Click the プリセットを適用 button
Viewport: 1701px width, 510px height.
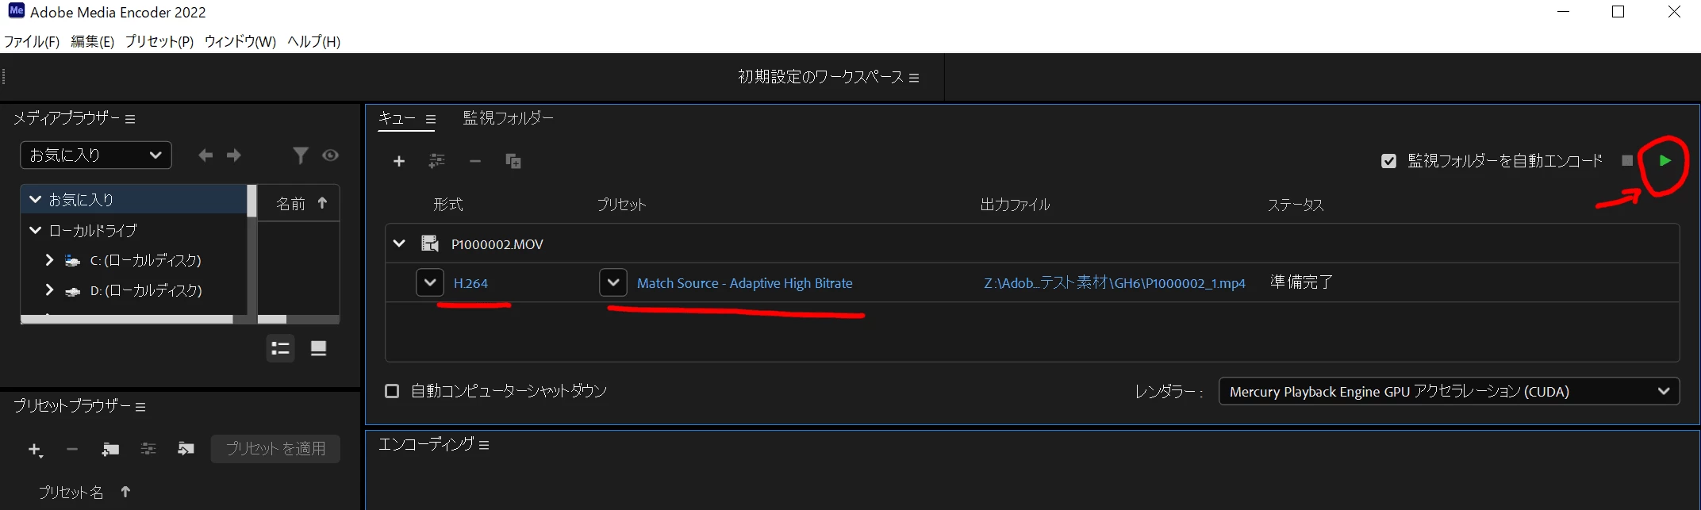pyautogui.click(x=275, y=449)
